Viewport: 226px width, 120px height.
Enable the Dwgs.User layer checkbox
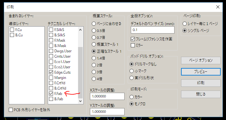coord(51,51)
